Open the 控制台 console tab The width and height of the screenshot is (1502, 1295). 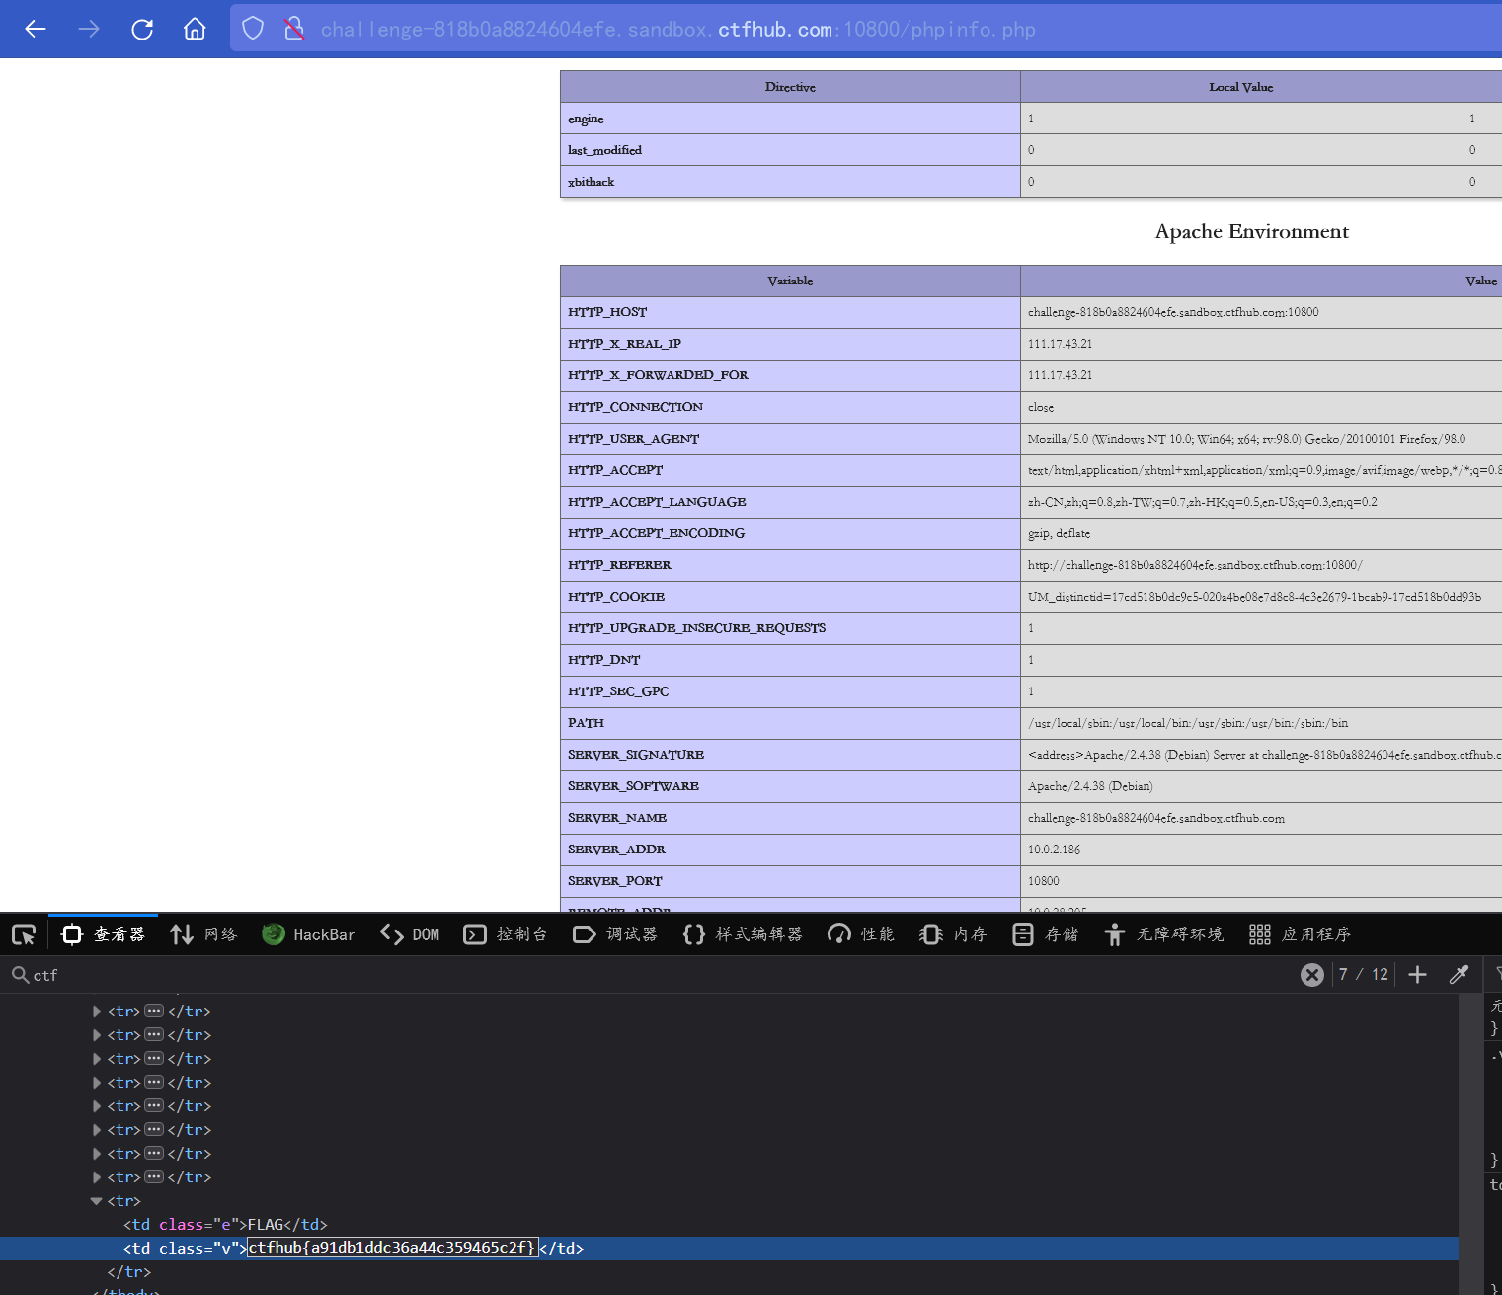tap(506, 934)
